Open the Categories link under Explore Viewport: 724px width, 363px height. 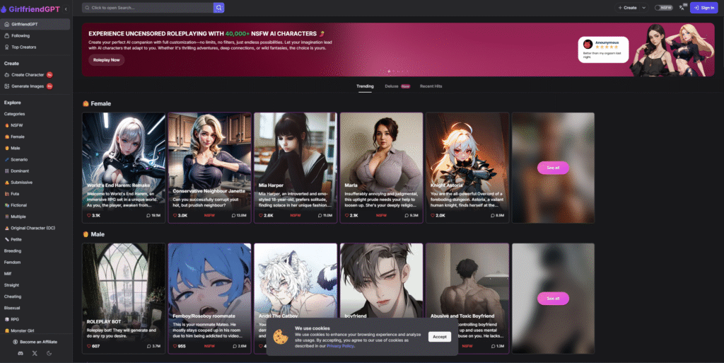14,114
